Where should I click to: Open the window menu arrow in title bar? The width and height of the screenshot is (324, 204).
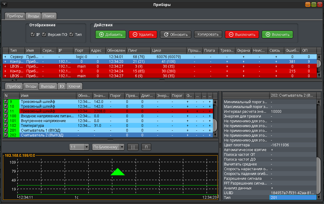coord(4,4)
